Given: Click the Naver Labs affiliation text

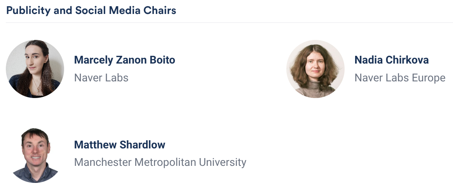Looking at the screenshot, I should (101, 77).
